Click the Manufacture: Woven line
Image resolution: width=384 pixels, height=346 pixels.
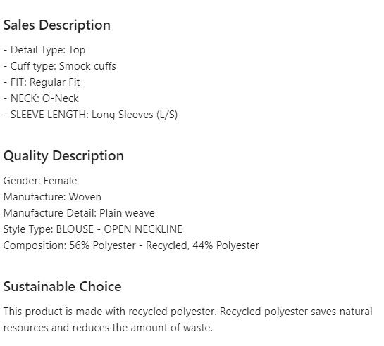coord(52,197)
